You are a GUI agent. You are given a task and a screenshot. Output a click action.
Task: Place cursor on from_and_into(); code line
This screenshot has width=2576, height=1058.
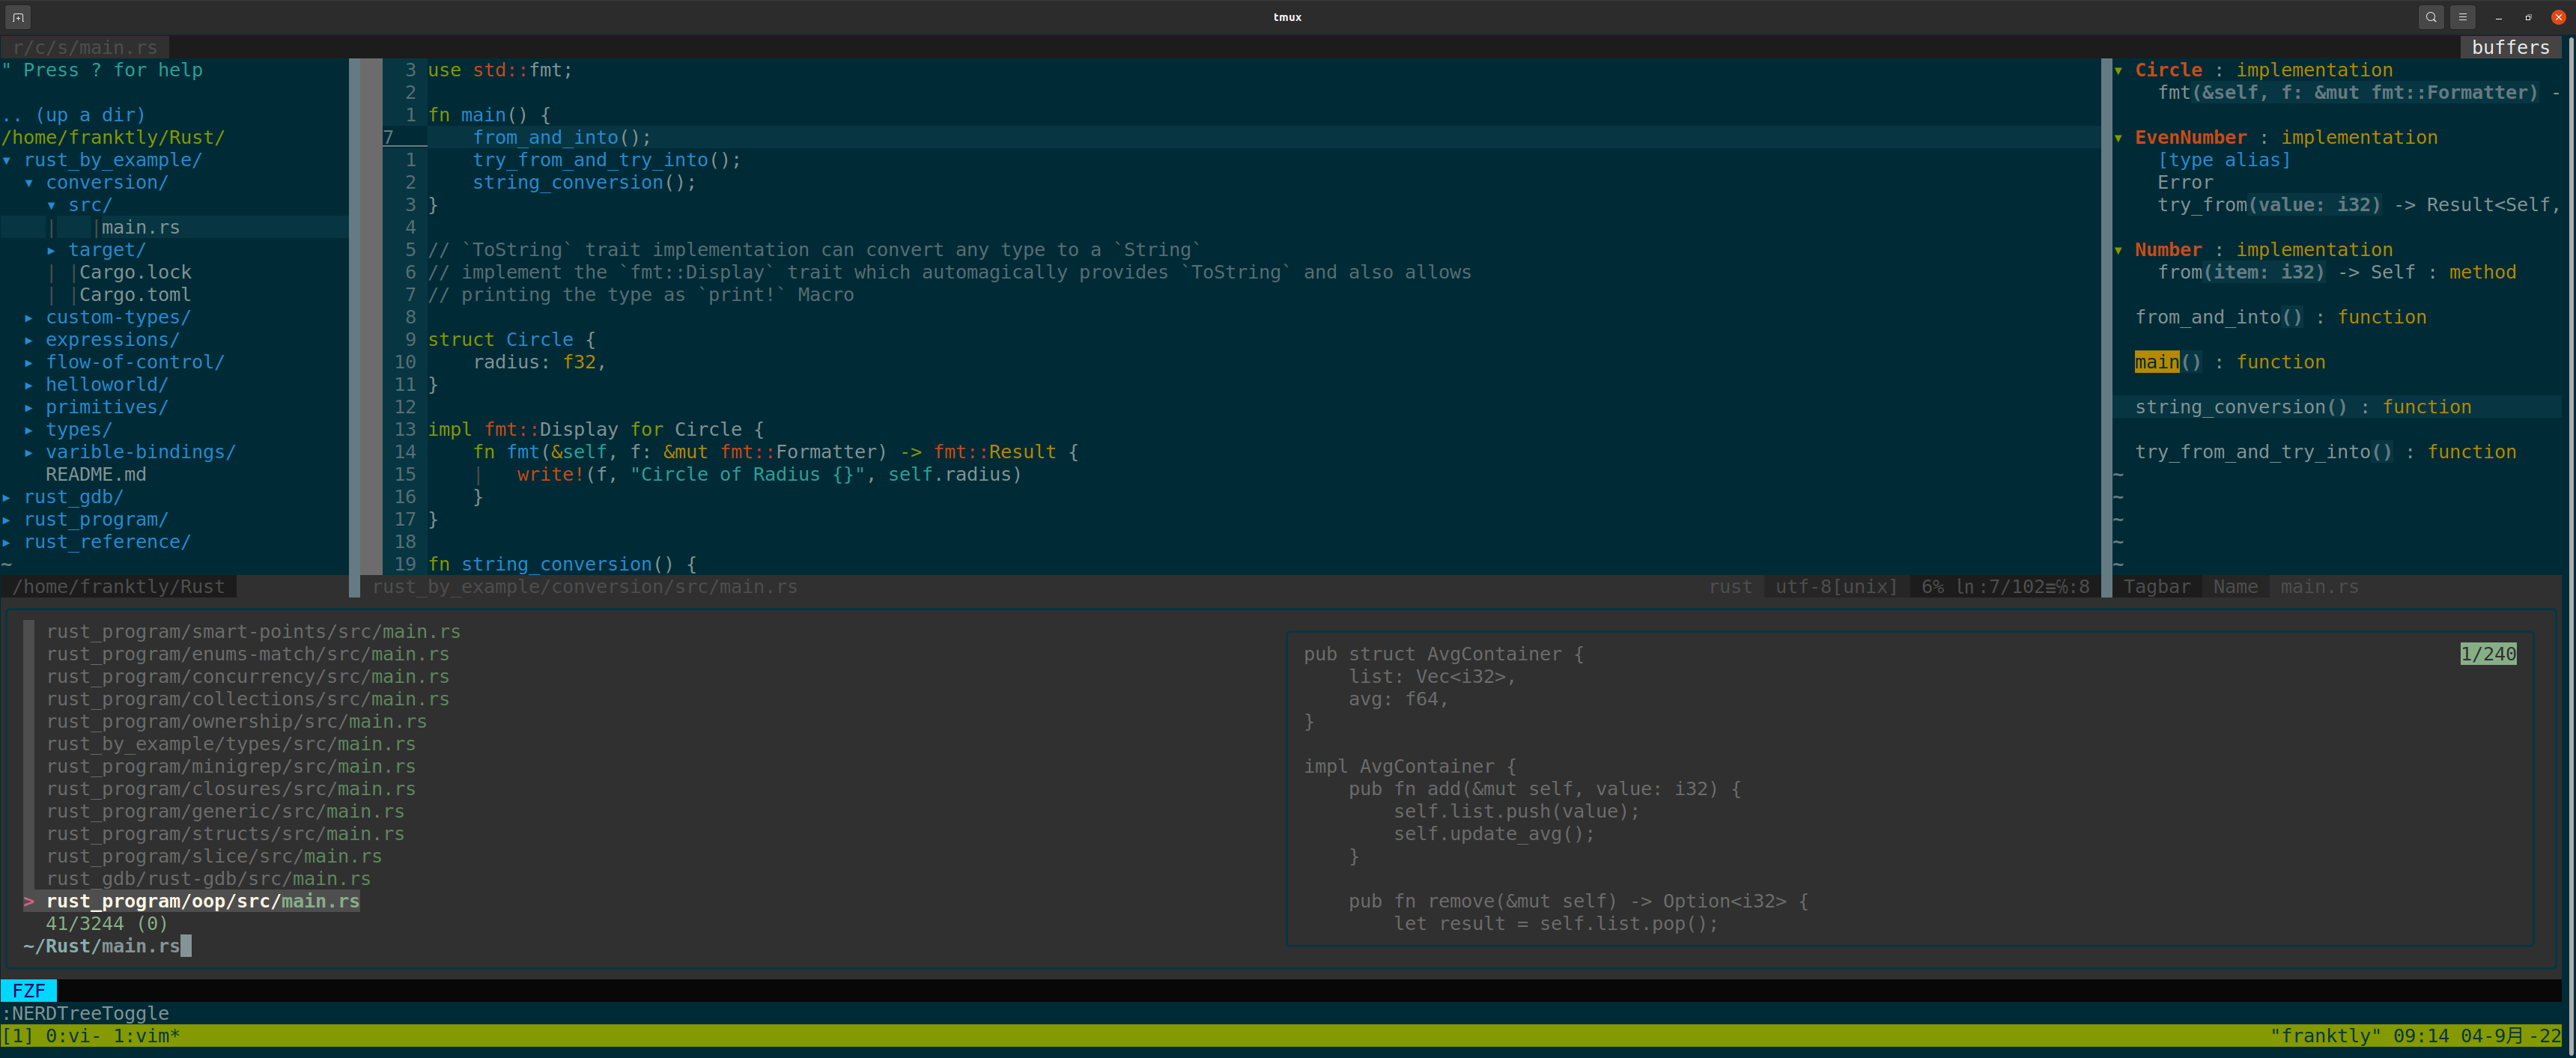click(562, 138)
